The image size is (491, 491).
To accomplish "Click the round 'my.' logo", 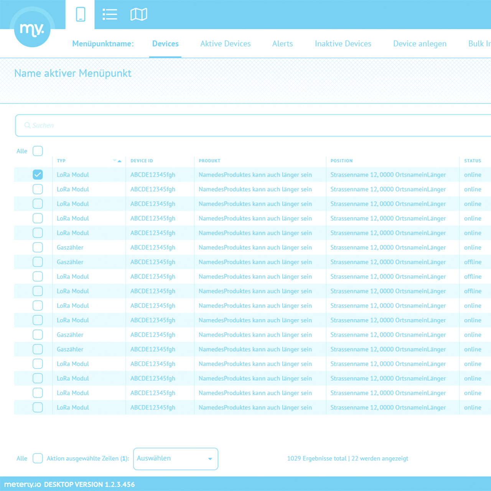I will [32, 29].
